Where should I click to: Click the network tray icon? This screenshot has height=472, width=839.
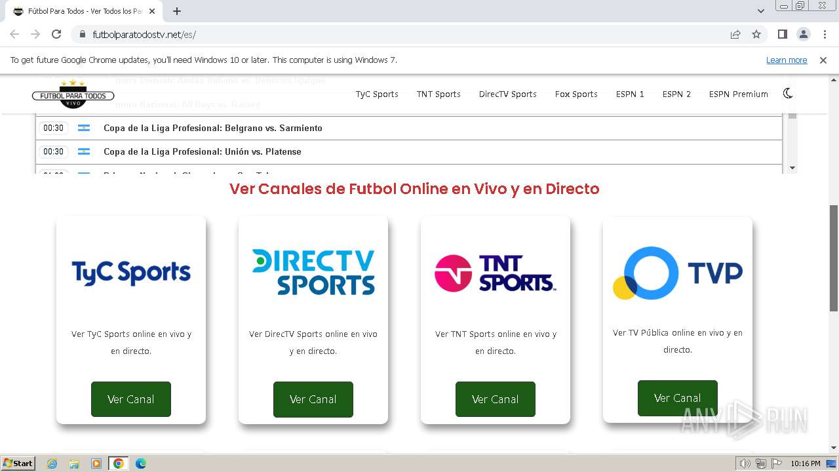point(761,463)
